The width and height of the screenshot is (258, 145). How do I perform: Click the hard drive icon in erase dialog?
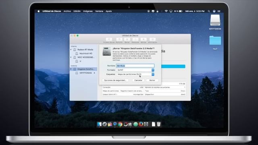pyautogui.click(x=106, y=52)
